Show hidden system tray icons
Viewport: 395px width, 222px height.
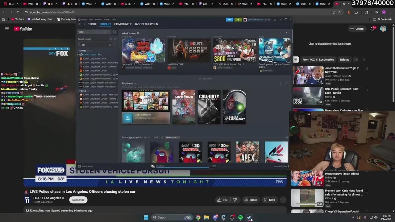pos(352,217)
